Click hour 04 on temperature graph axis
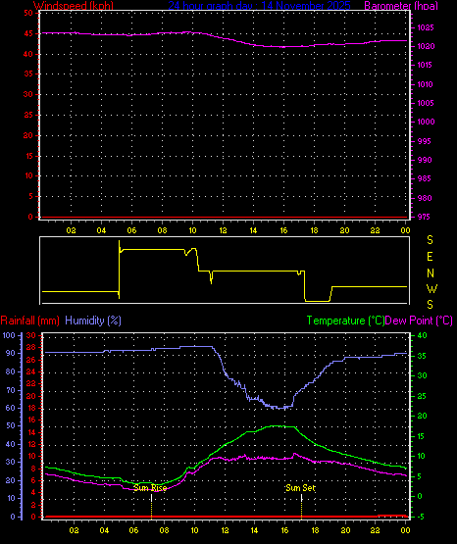The height and width of the screenshot is (544, 457). [104, 530]
